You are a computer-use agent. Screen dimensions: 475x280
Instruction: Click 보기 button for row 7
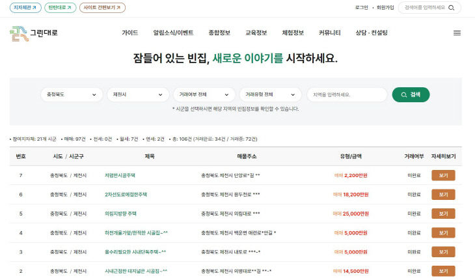tap(443, 175)
